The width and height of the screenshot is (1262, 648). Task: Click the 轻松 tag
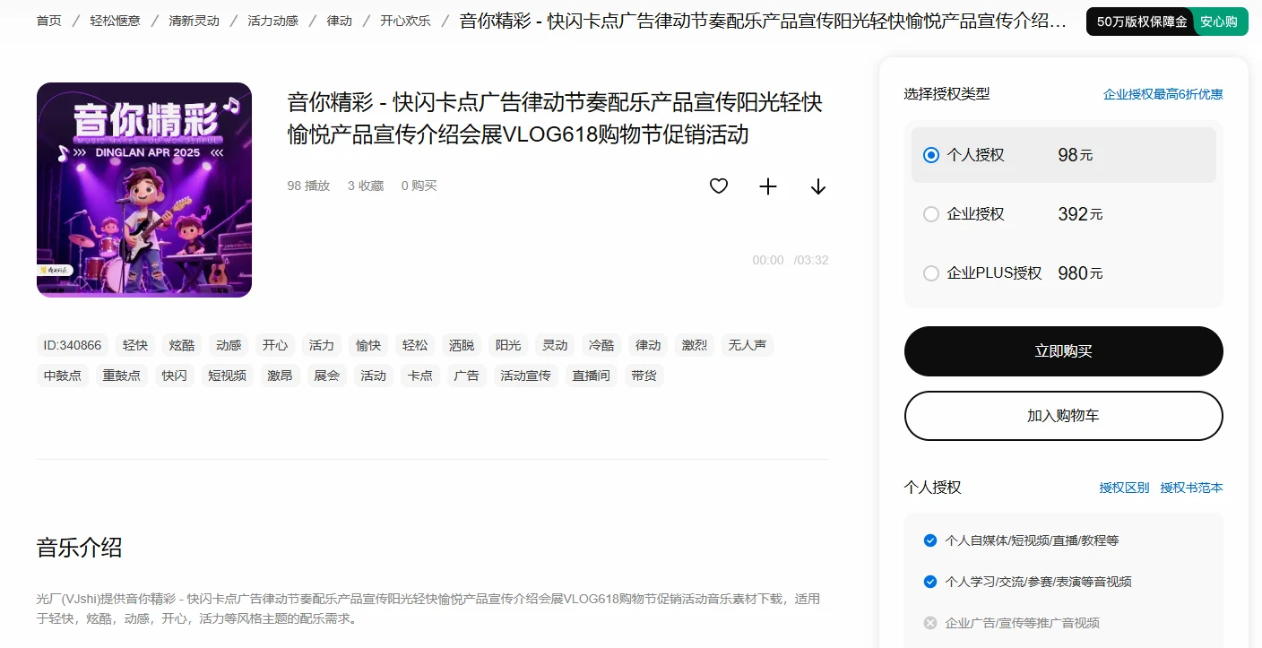pos(415,345)
